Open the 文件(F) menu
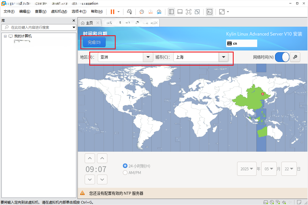308x205 pixels. coord(9,11)
